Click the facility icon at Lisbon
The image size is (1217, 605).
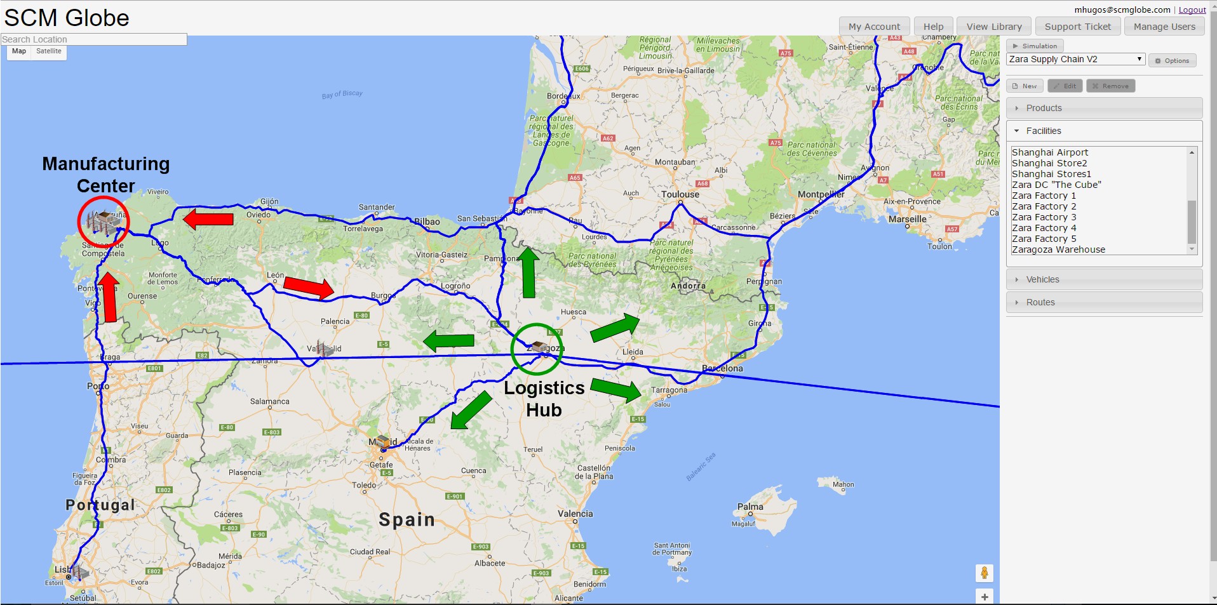[x=79, y=572]
